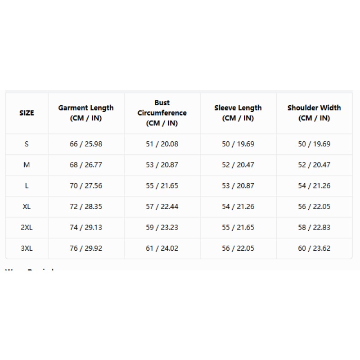The image size is (360, 360).
Task: Click the 55 / 21.65 sleeve cell in the 2XL row
Action: pyautogui.click(x=238, y=228)
